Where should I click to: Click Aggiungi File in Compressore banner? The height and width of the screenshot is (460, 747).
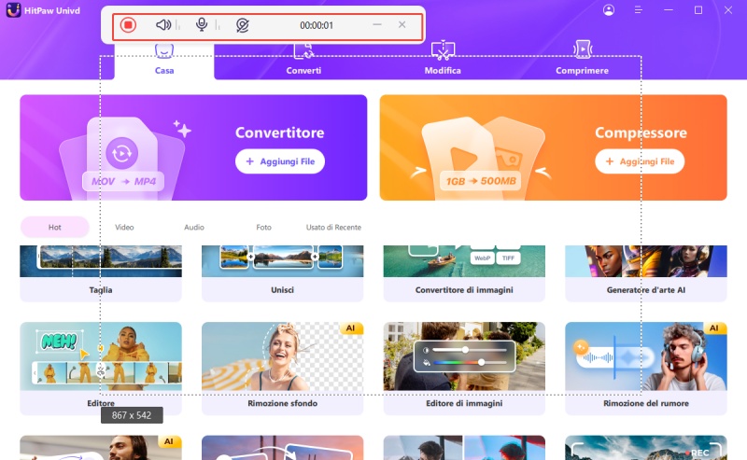[640, 161]
